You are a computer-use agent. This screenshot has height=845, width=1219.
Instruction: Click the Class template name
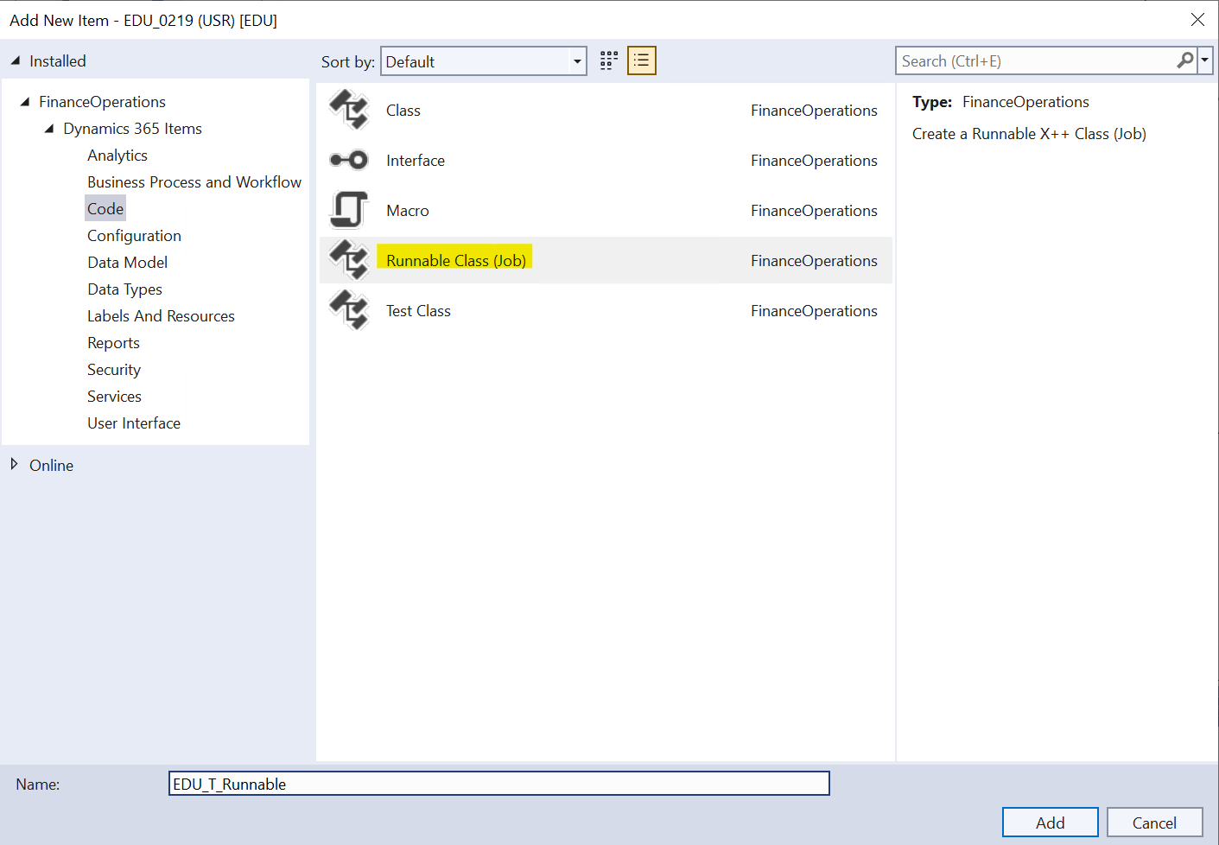click(403, 111)
